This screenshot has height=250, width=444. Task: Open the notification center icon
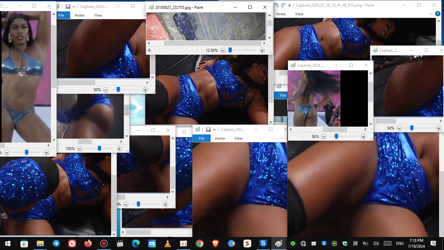(433, 243)
